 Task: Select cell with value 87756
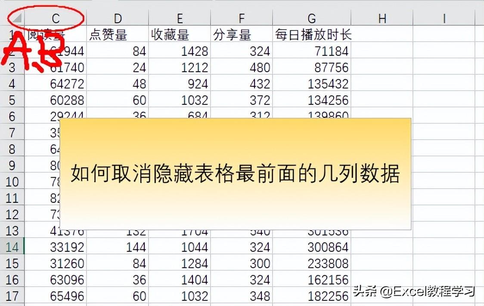click(312, 67)
